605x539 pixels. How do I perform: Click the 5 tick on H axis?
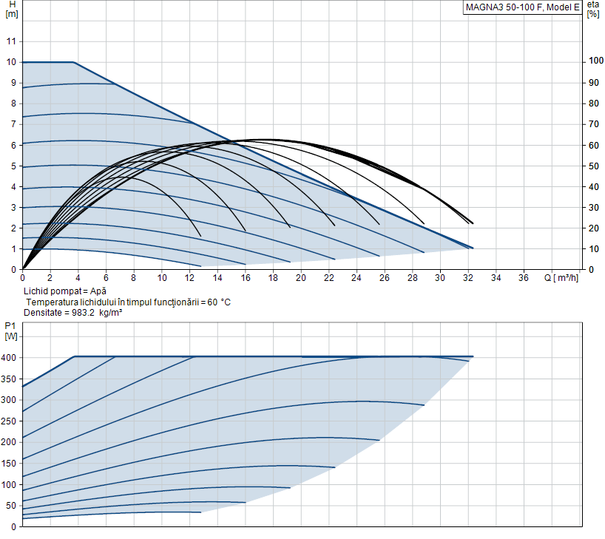(14, 166)
